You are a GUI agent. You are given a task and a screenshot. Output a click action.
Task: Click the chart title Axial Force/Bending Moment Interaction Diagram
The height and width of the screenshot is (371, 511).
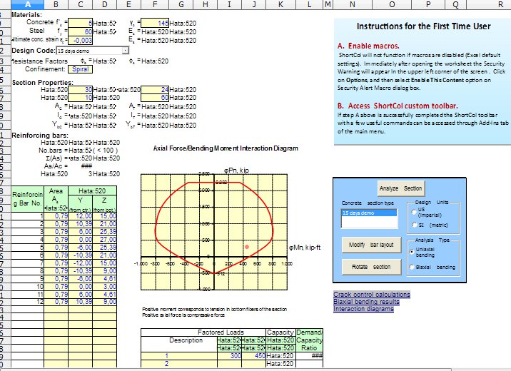point(226,148)
